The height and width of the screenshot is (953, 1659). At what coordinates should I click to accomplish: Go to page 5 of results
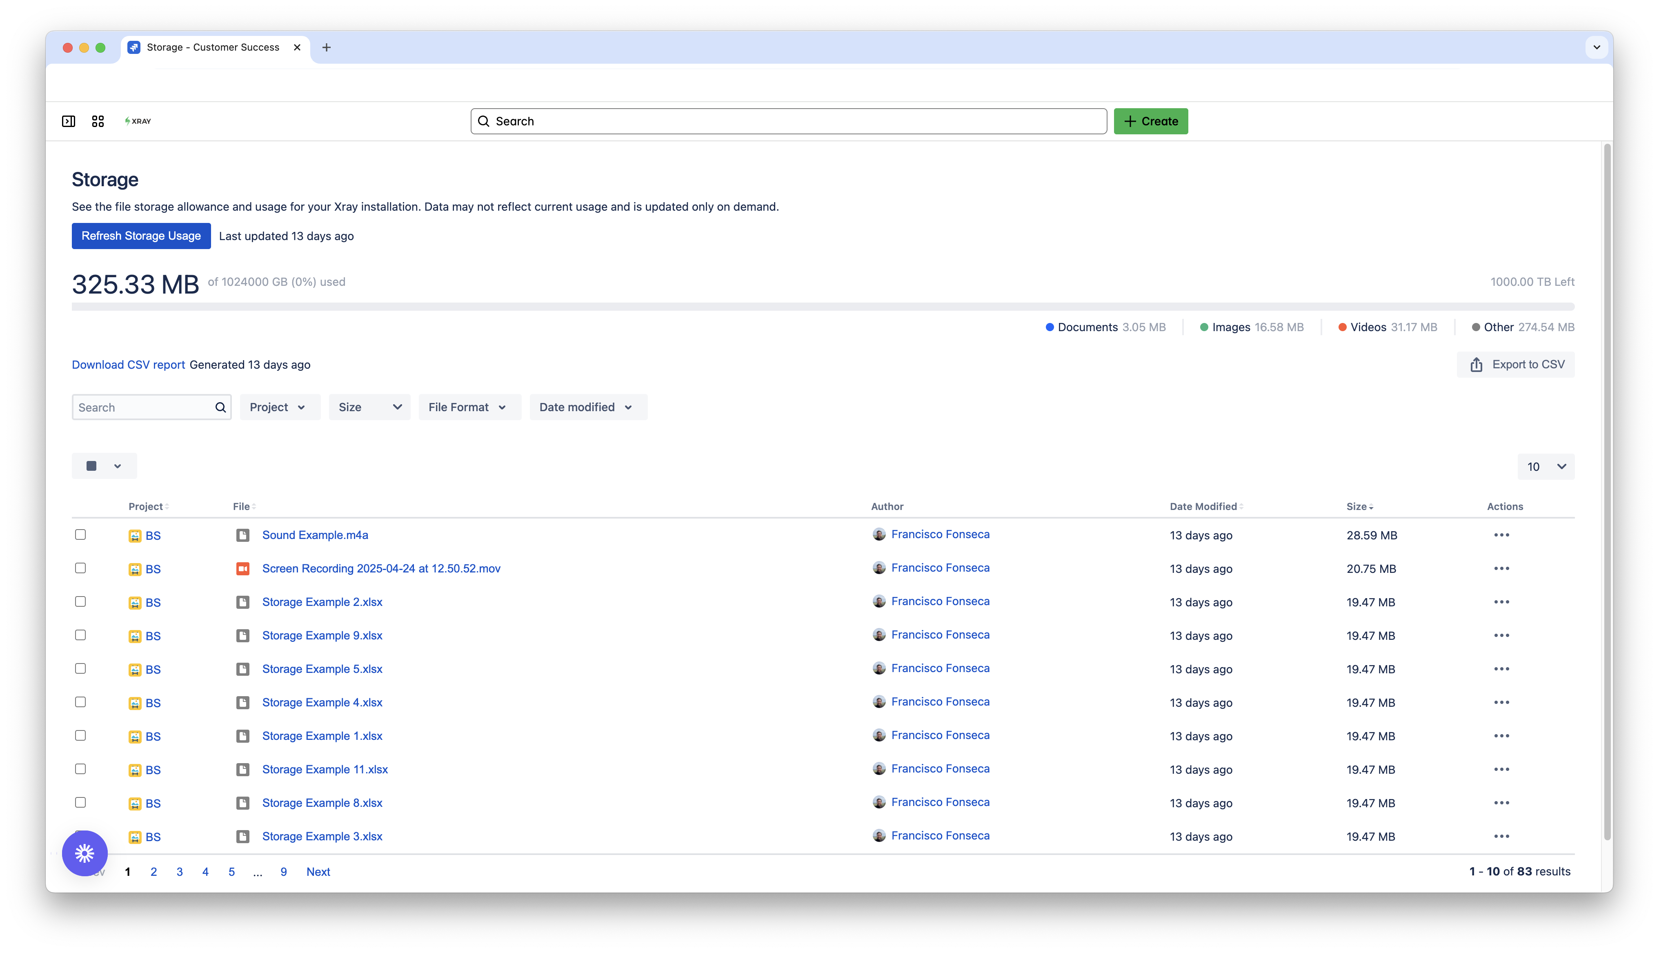[231, 872]
